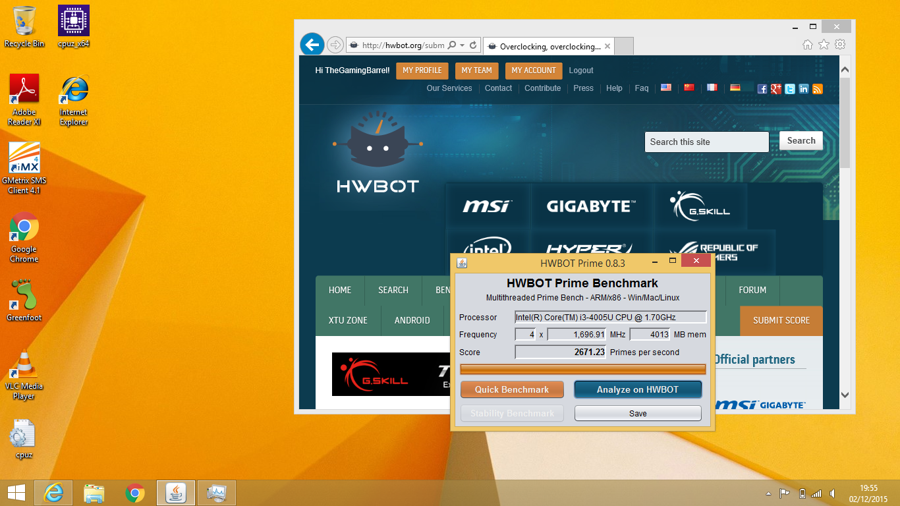The image size is (900, 506).
Task: Open the Faq link
Action: coord(642,88)
